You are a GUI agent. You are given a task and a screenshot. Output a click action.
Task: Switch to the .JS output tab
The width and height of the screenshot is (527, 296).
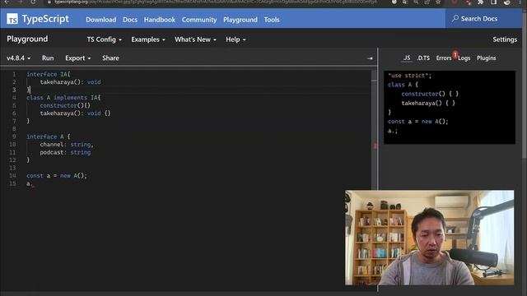click(407, 58)
